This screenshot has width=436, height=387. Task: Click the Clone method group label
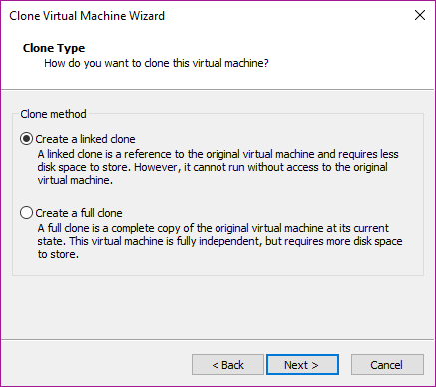pos(53,114)
